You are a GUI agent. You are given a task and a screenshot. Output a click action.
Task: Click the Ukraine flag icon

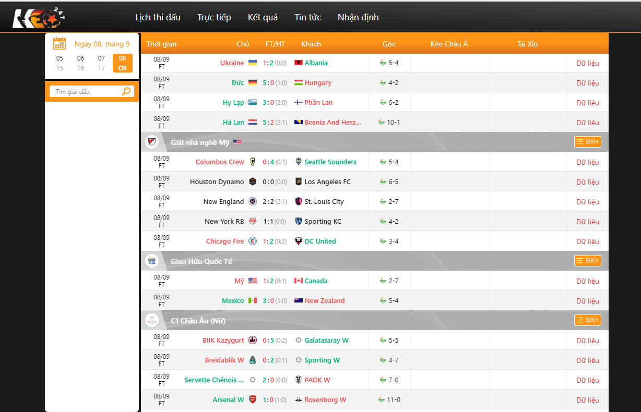coord(253,63)
